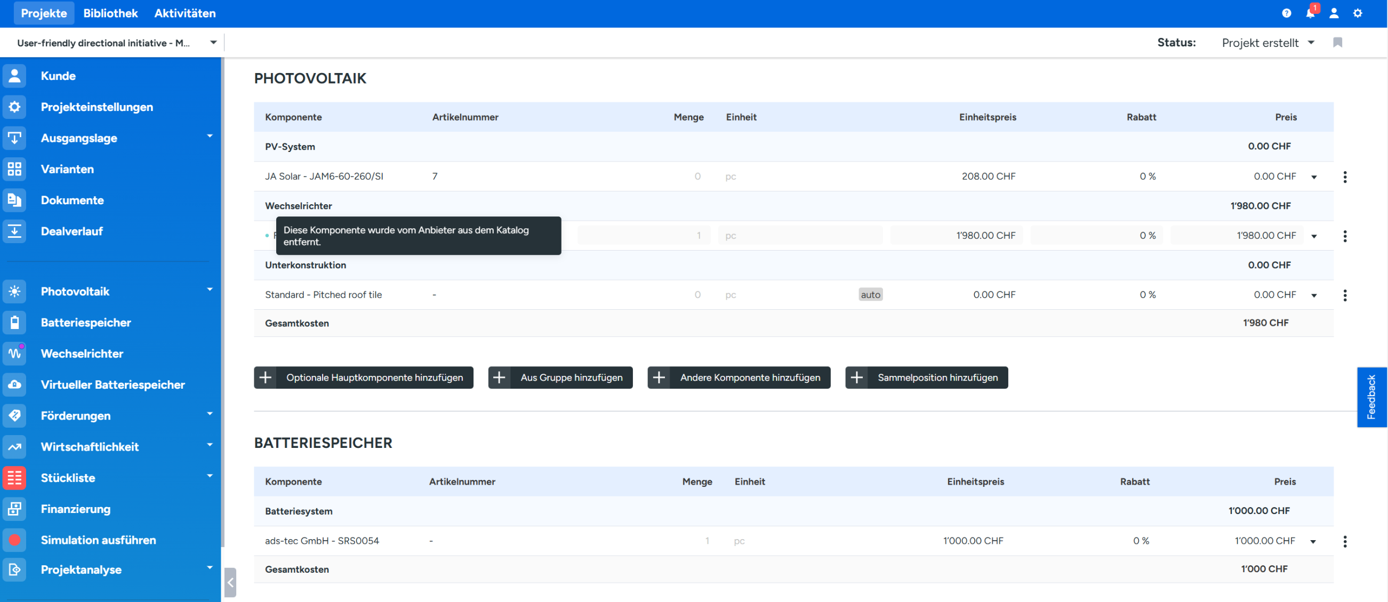
Task: Open user account profile icon
Action: [1334, 13]
